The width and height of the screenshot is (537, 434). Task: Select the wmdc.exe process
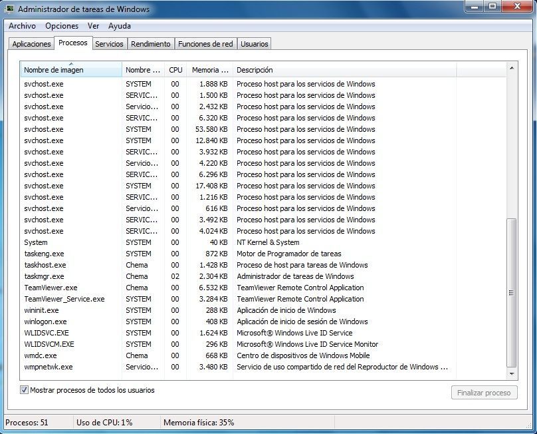coord(238,355)
